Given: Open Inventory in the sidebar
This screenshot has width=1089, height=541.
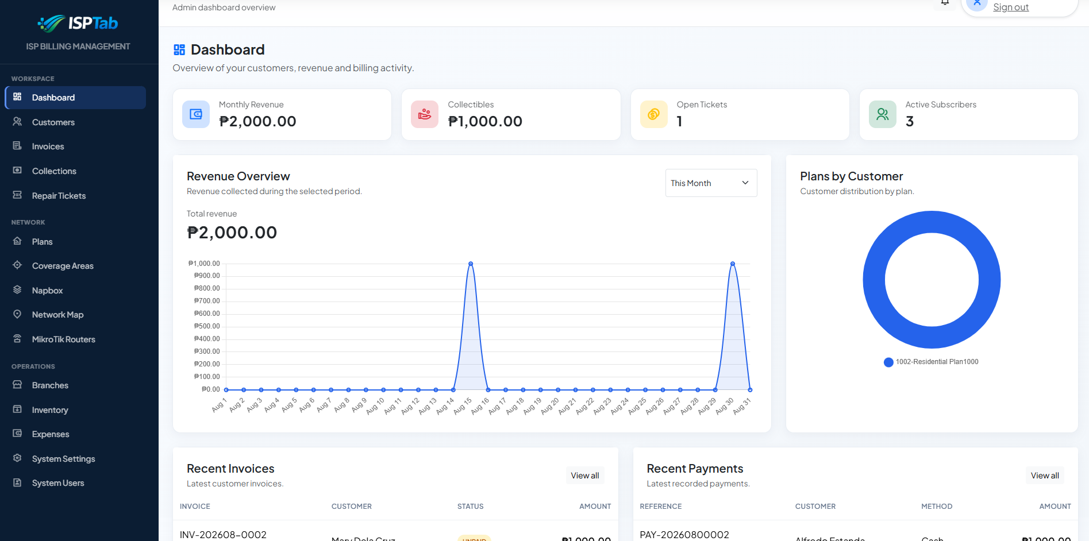Looking at the screenshot, I should coord(75,410).
